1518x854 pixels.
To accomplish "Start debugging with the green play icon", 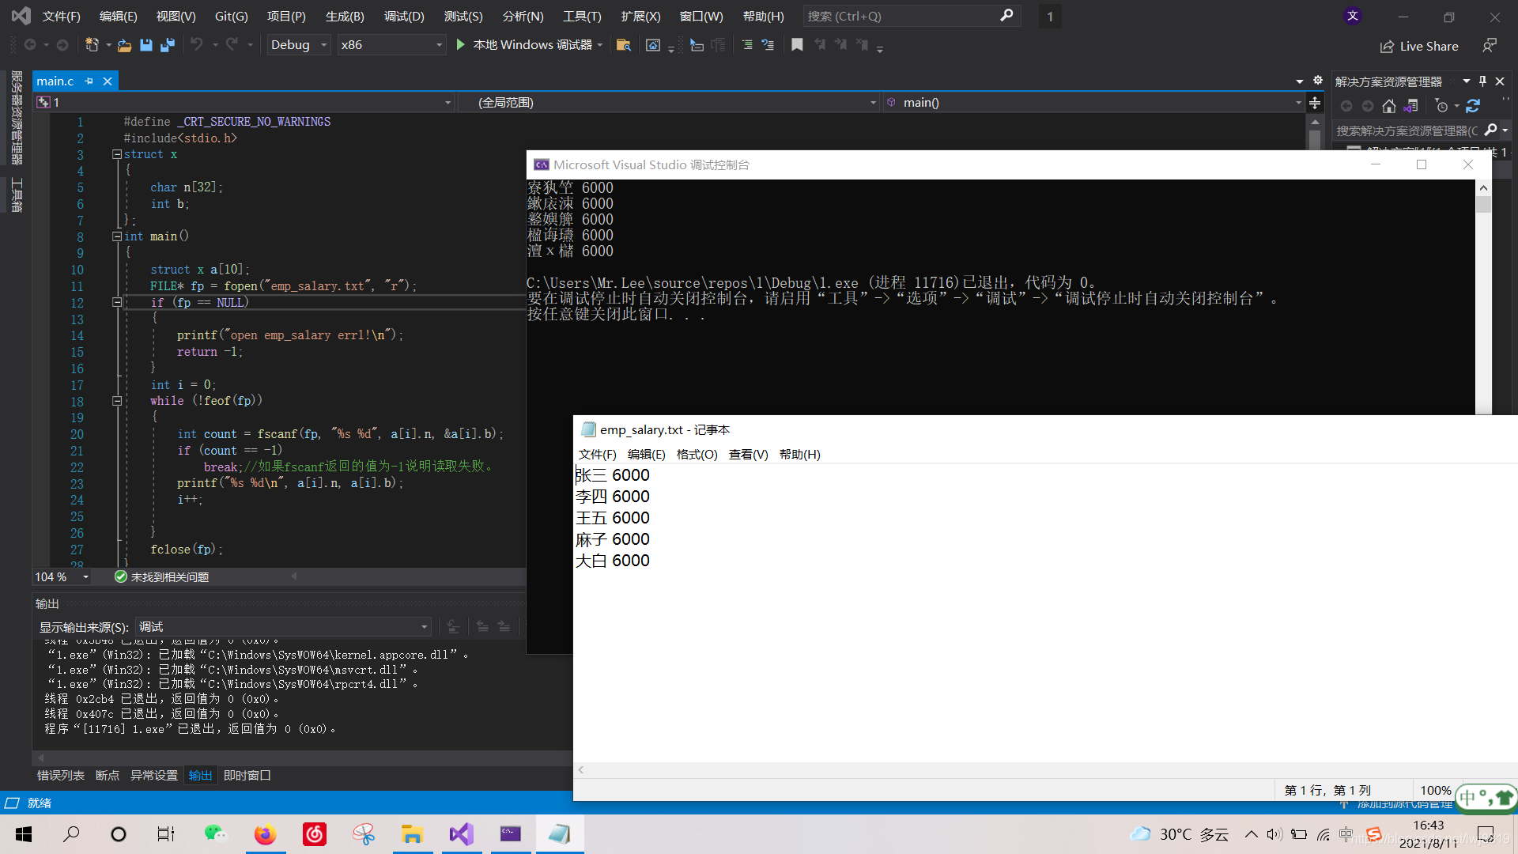I will (460, 45).
